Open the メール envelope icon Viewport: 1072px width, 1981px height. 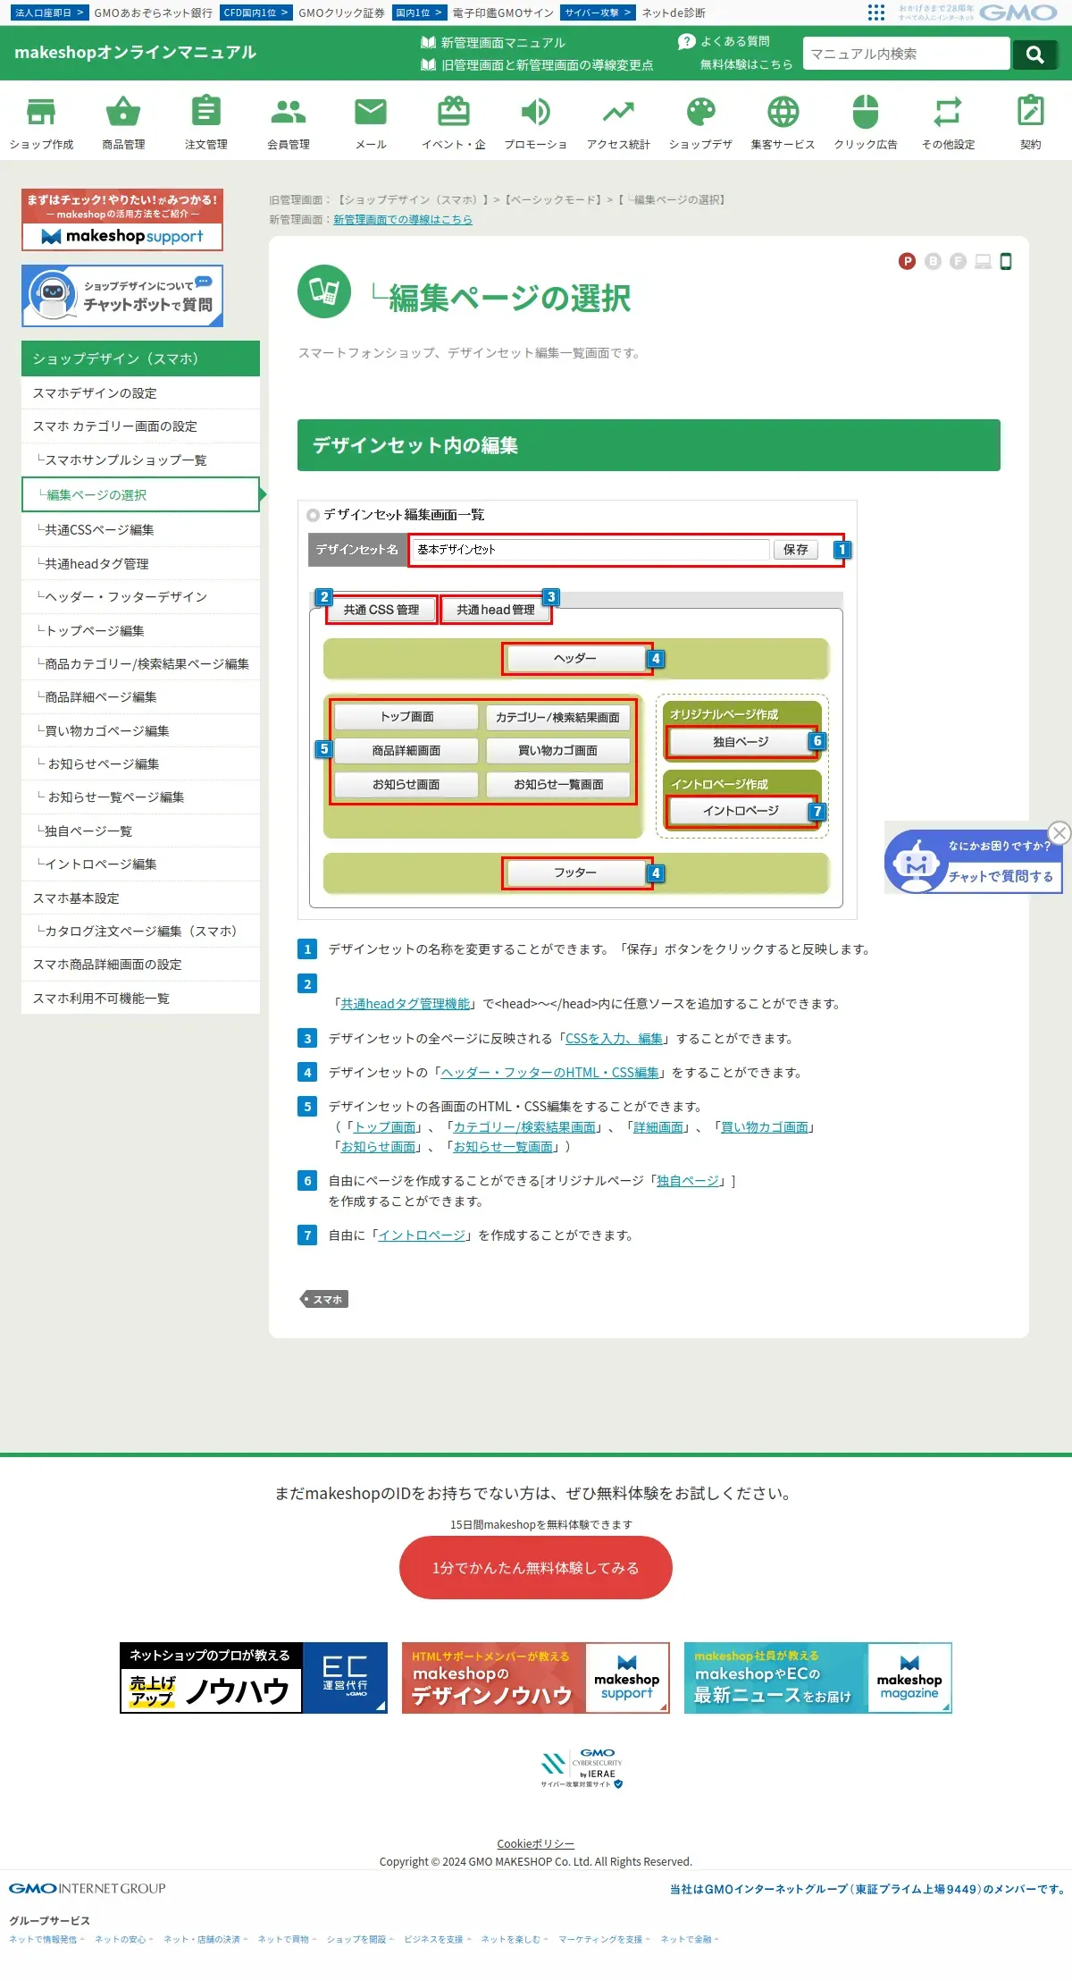click(371, 113)
